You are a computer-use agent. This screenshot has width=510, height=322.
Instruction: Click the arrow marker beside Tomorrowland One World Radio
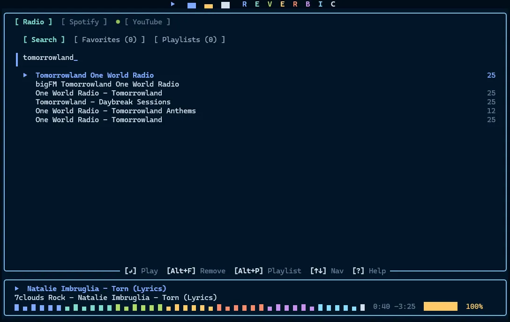(x=25, y=75)
